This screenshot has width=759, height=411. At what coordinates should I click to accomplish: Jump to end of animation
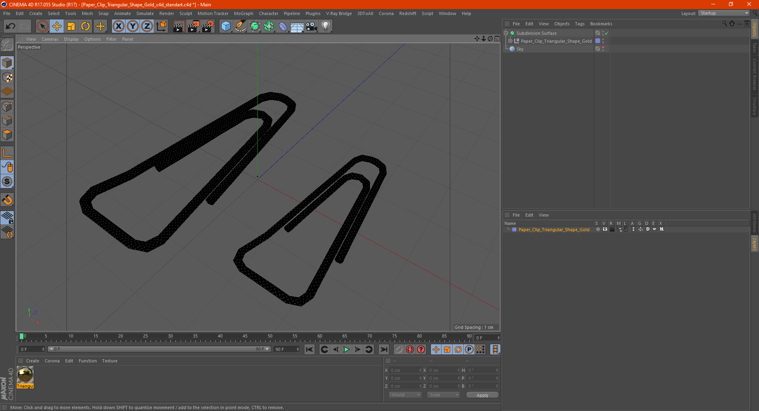click(383, 349)
